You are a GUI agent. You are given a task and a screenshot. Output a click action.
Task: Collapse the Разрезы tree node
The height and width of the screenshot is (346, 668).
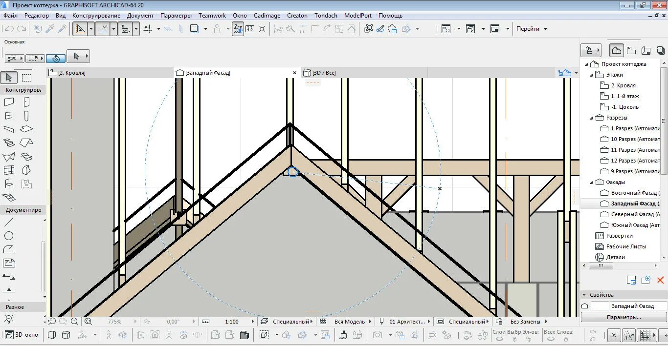(591, 118)
